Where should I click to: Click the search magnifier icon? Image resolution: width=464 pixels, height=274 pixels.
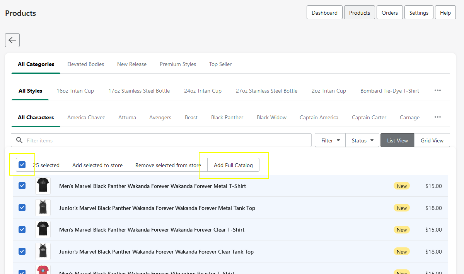coord(19,140)
